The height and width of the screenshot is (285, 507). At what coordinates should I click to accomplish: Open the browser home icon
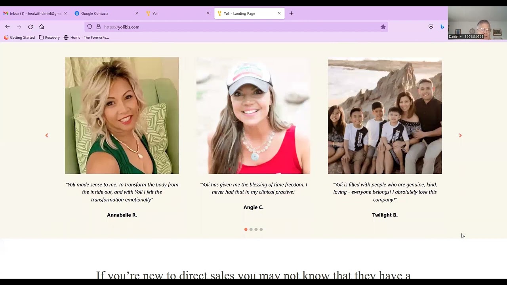tap(42, 27)
